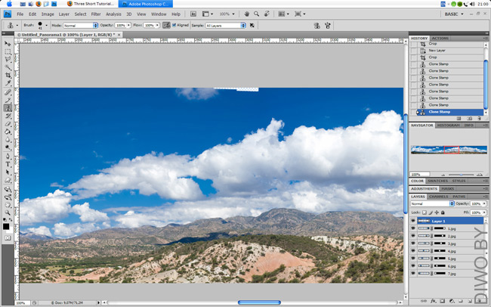Hide Layer 1 using its eye icon

click(414, 221)
